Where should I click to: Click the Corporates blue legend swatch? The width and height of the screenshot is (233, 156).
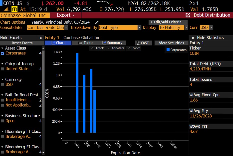[168, 50]
